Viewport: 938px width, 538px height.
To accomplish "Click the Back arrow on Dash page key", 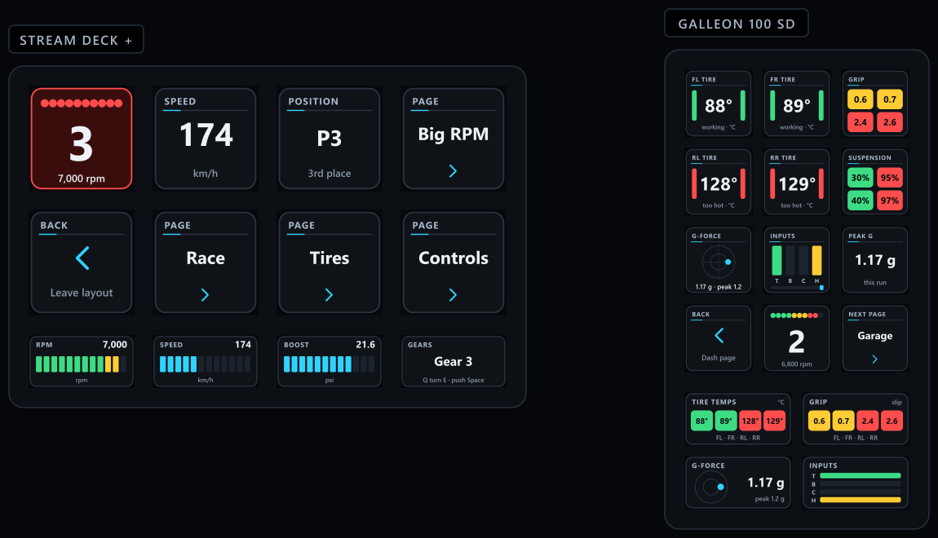I will (x=719, y=335).
